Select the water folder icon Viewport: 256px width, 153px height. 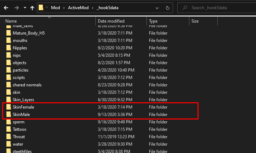[x=9, y=144]
